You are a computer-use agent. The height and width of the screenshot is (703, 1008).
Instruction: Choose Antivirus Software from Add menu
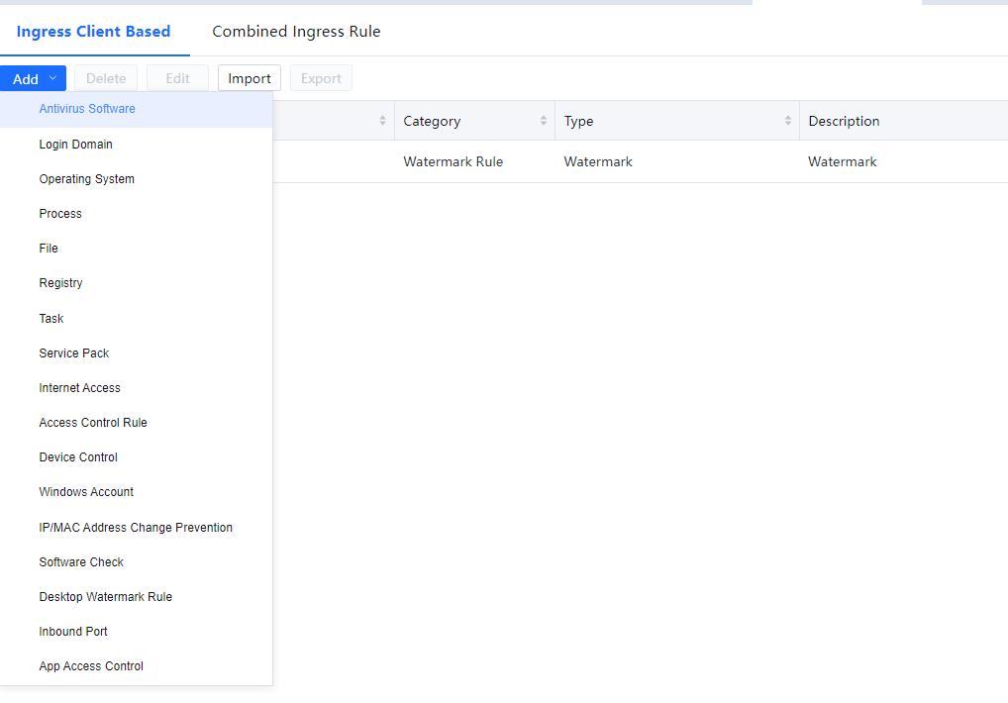point(87,109)
